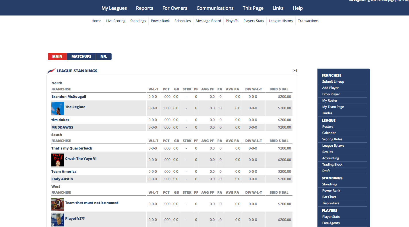This screenshot has width=409, height=227.
Task: View the Tiebreakers standings page
Action: pos(331,203)
